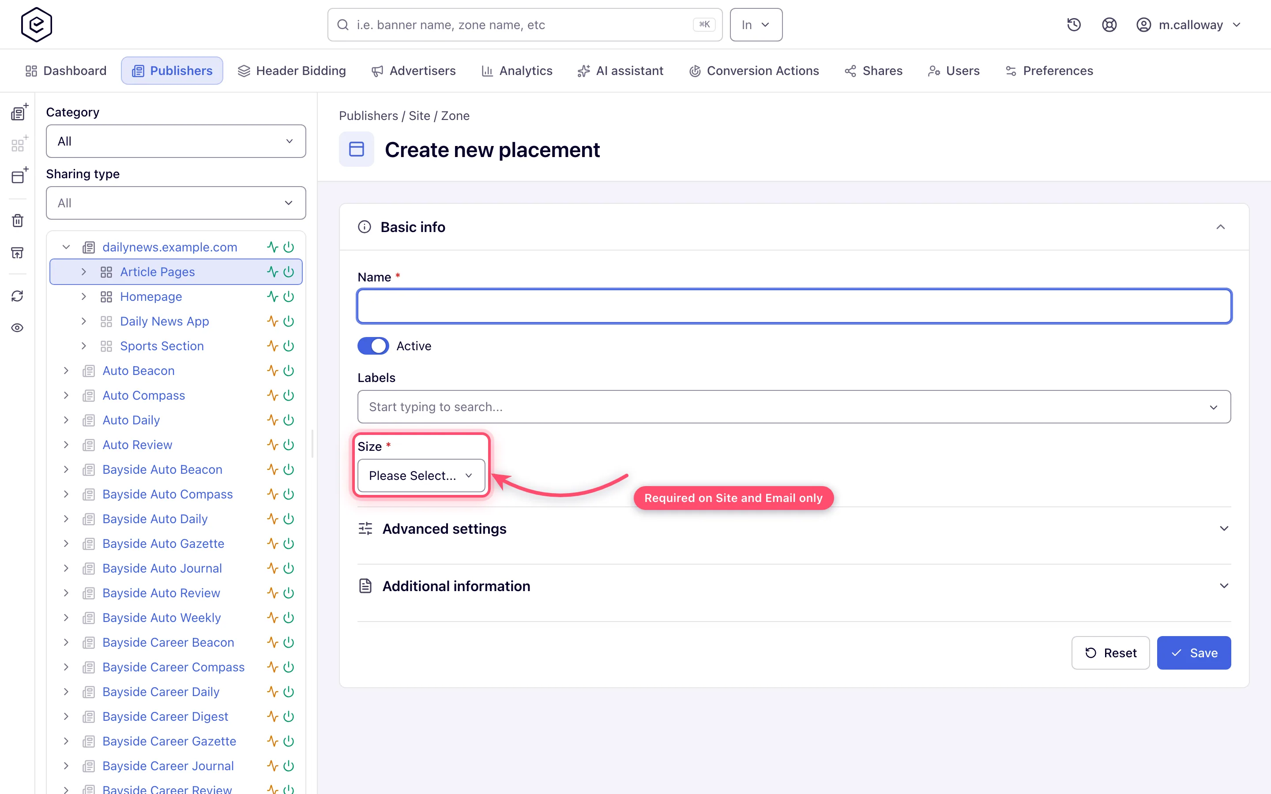Click the archive icon in left sidebar
The image size is (1271, 794).
[x=17, y=253]
